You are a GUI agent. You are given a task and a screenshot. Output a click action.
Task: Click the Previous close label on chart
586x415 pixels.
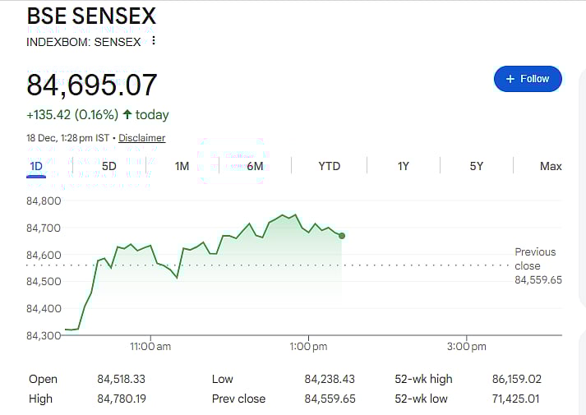point(535,258)
